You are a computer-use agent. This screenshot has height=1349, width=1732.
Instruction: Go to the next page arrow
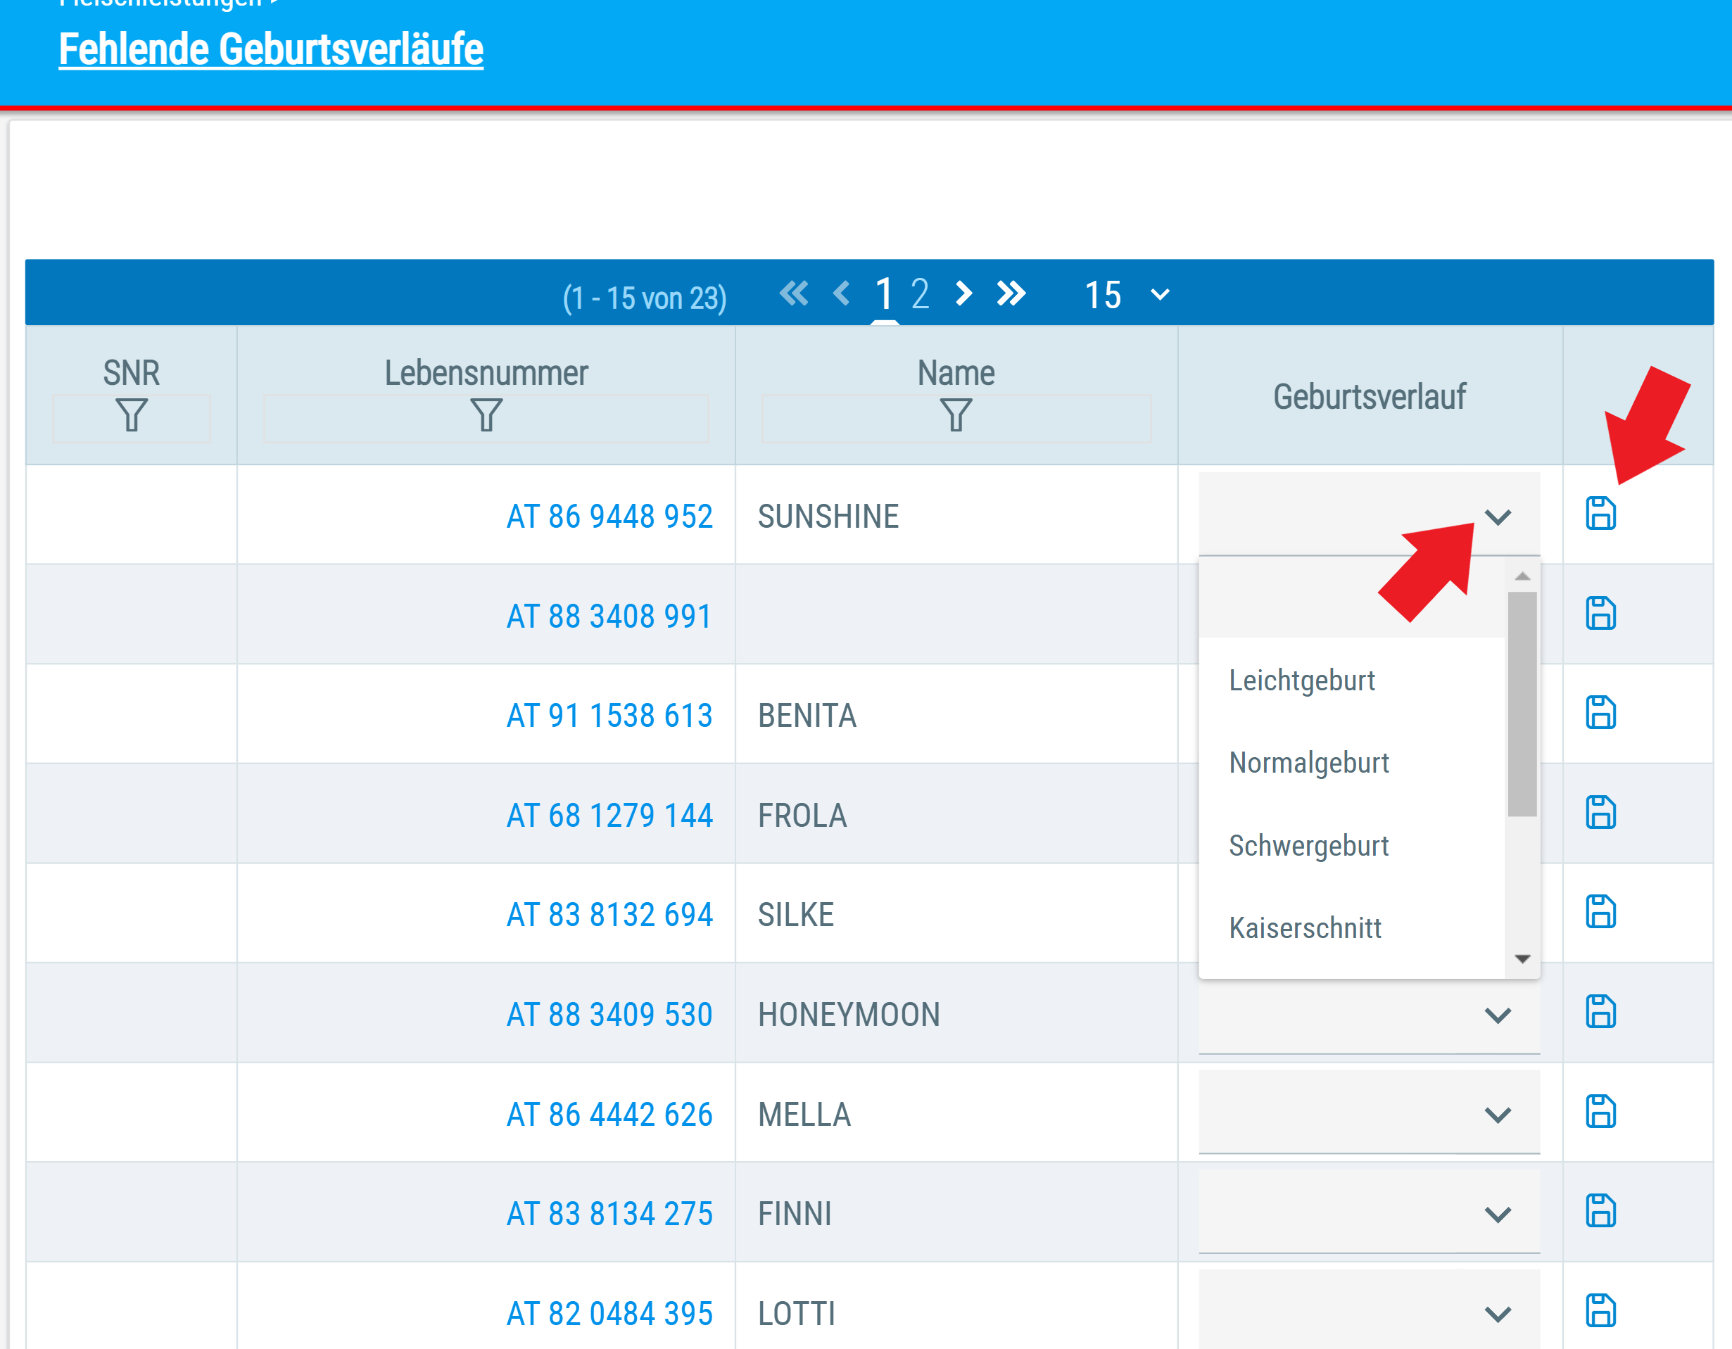click(x=963, y=294)
